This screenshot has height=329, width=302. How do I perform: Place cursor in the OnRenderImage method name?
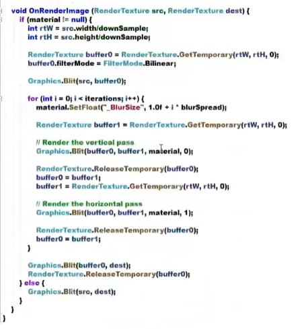[59, 11]
